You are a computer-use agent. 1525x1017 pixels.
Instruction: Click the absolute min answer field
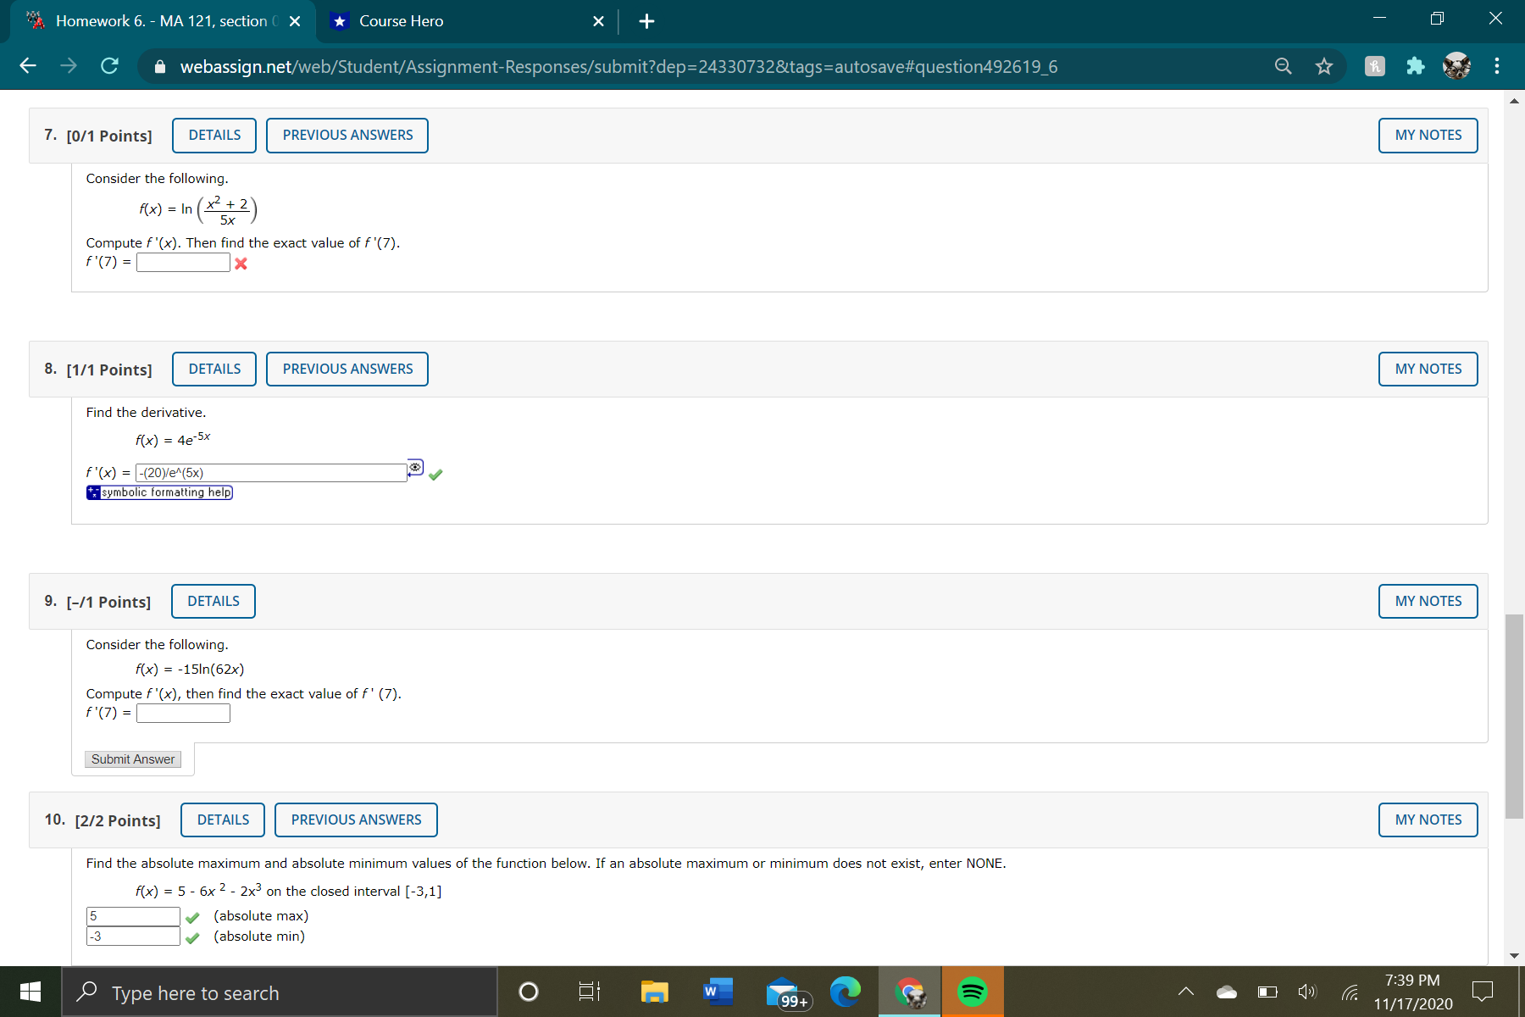(x=133, y=936)
